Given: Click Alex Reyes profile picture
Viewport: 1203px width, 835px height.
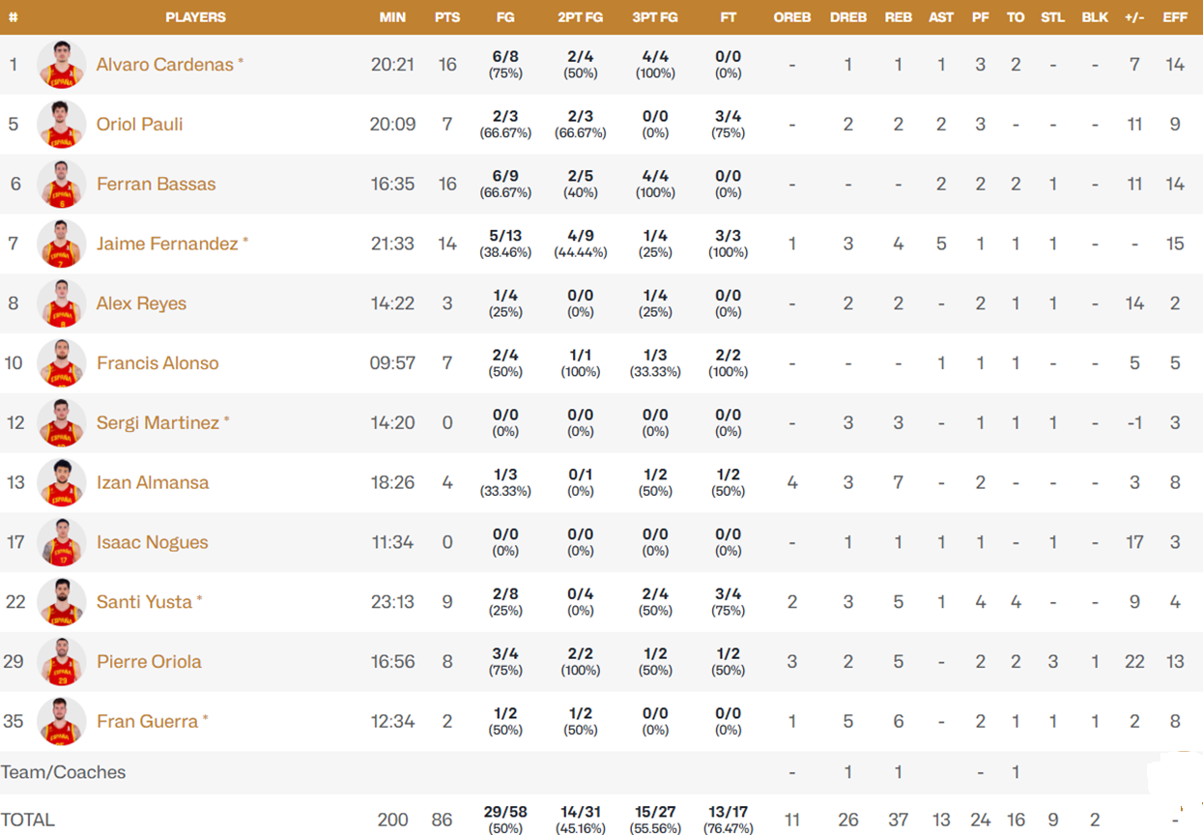Looking at the screenshot, I should tap(62, 303).
